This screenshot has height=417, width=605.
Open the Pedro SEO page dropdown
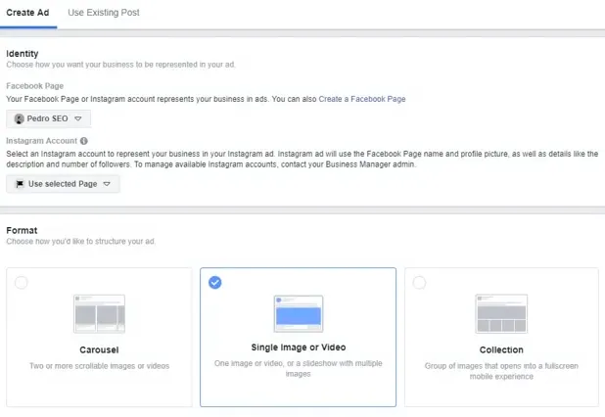click(48, 118)
